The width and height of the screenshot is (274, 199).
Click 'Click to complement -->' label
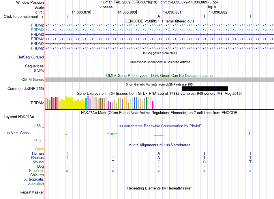point(24,17)
